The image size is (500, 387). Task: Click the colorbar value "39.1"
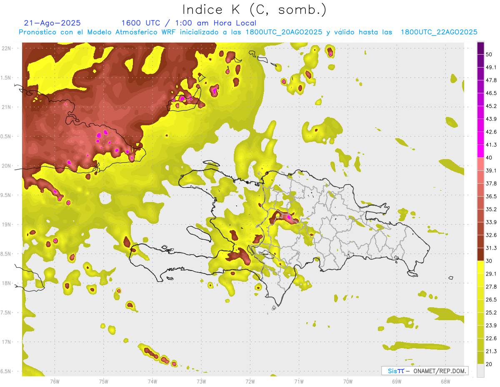491,171
